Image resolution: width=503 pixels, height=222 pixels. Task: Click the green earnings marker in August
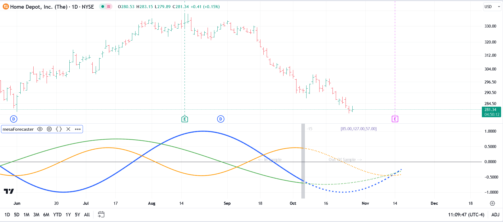click(185, 119)
